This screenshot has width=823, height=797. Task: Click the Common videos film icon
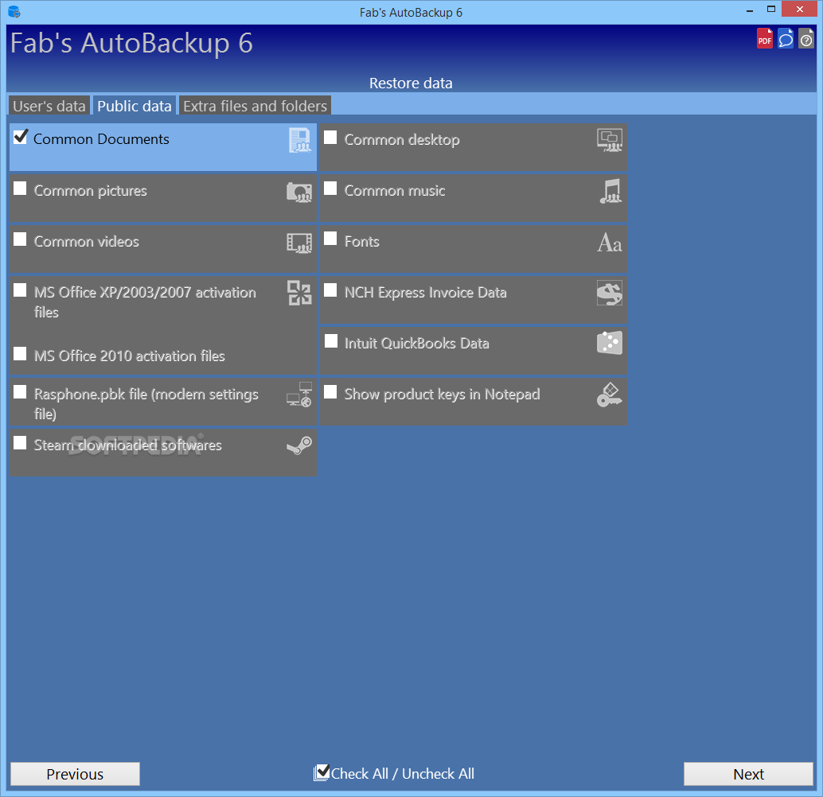tap(299, 243)
